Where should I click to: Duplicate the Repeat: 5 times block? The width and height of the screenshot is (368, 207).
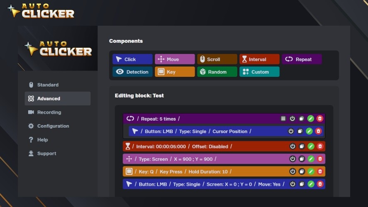coord(301,119)
